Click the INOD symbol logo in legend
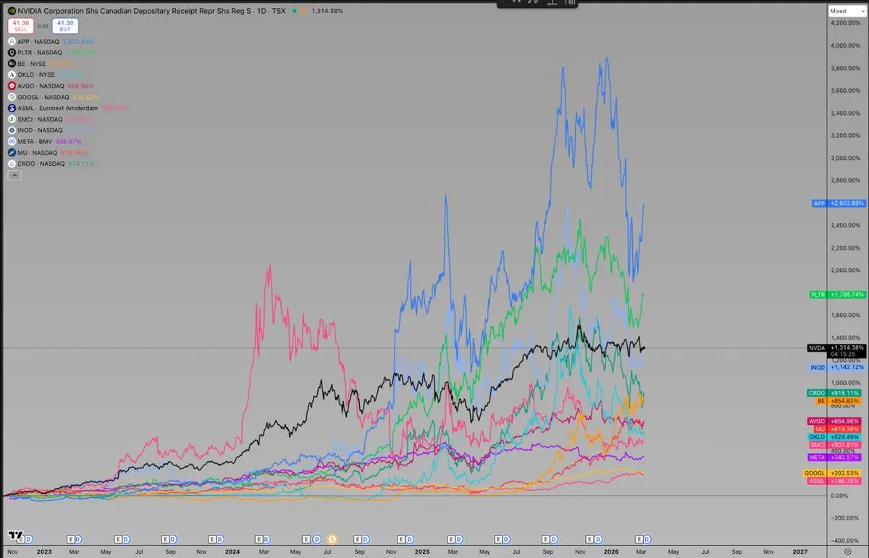This screenshot has height=558, width=869. [12, 130]
